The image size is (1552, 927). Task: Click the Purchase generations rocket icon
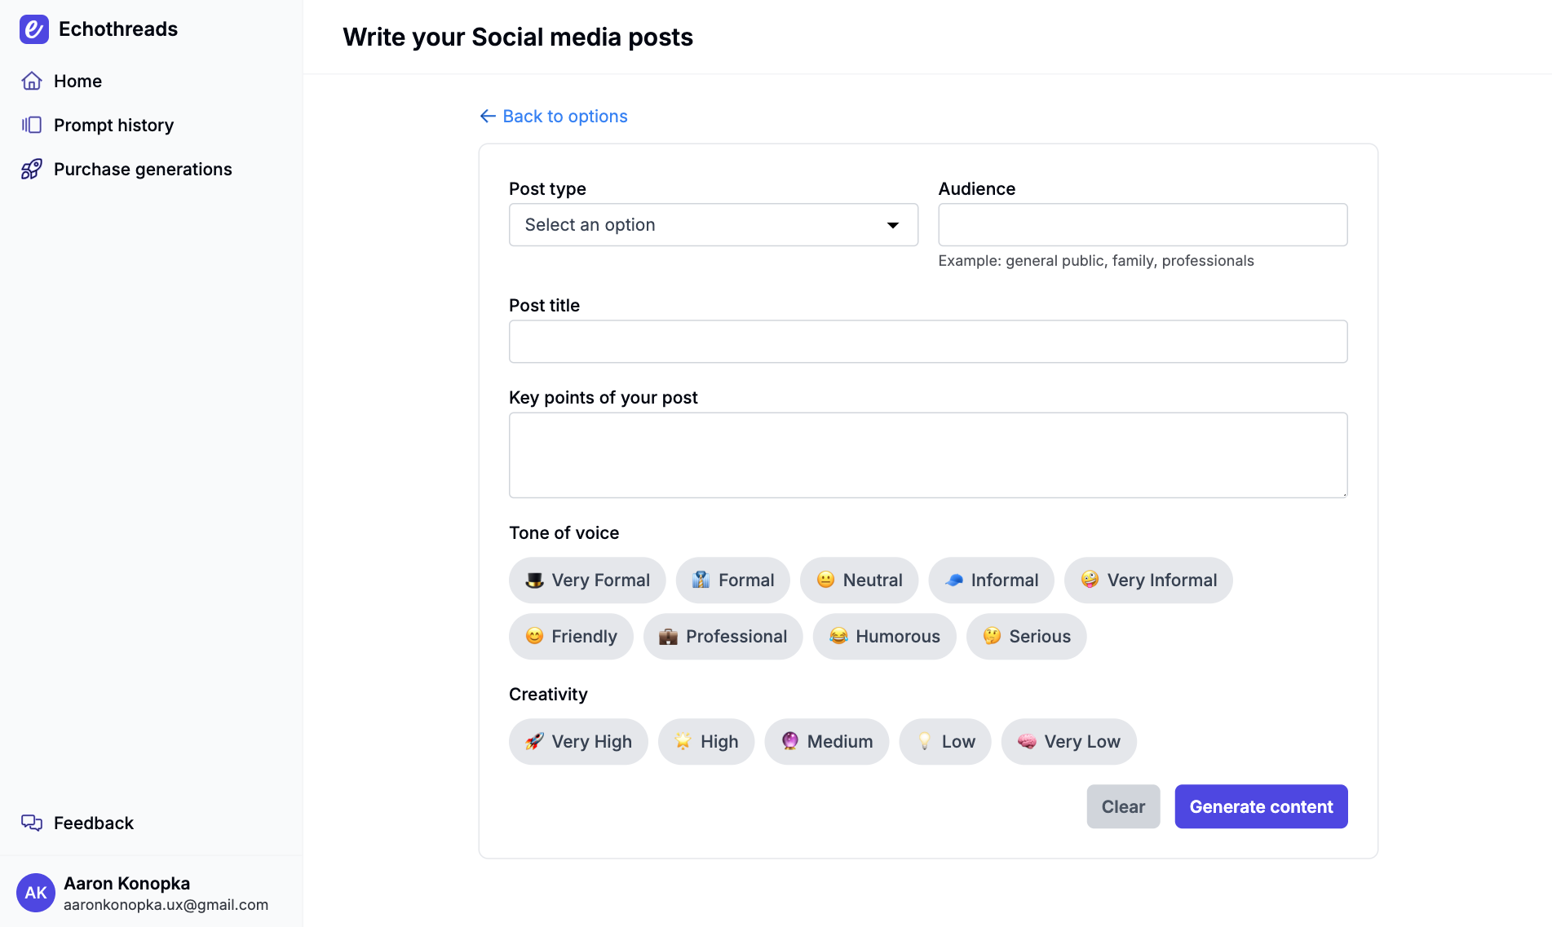click(32, 169)
